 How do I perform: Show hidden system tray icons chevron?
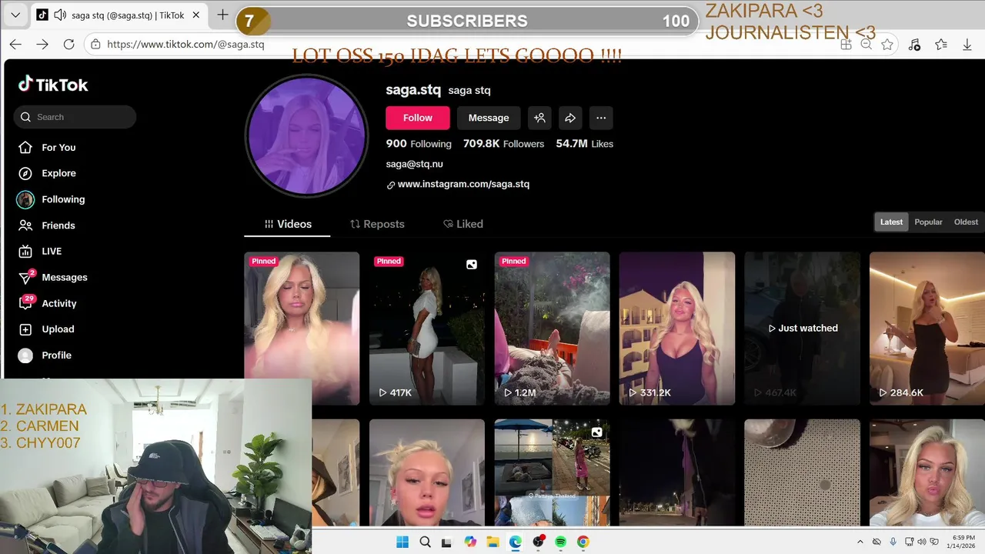click(860, 542)
